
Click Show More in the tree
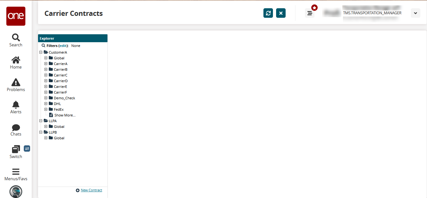point(65,115)
